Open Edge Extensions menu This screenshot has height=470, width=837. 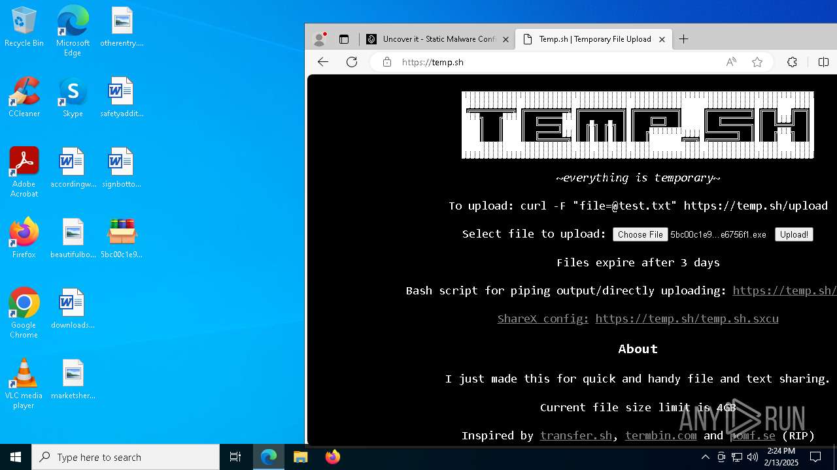pyautogui.click(x=792, y=62)
